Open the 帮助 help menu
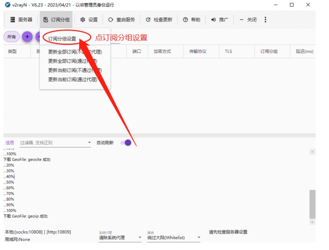The image size is (329, 250). (192, 20)
